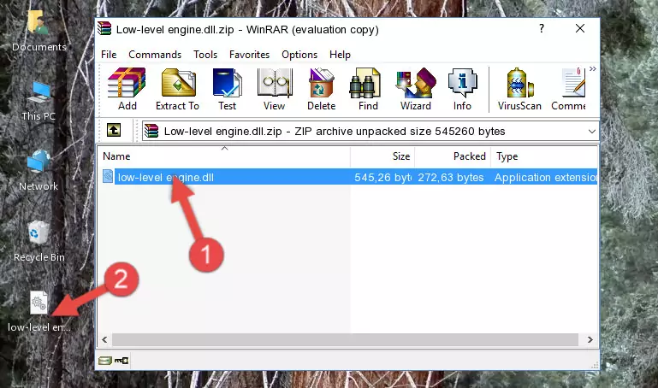Click the Delete toolbar icon
Screen dimensions: 658x388
321,89
